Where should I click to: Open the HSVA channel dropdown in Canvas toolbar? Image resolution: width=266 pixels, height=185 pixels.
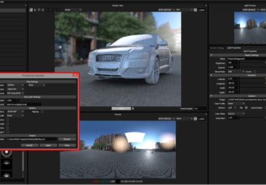[184, 119]
